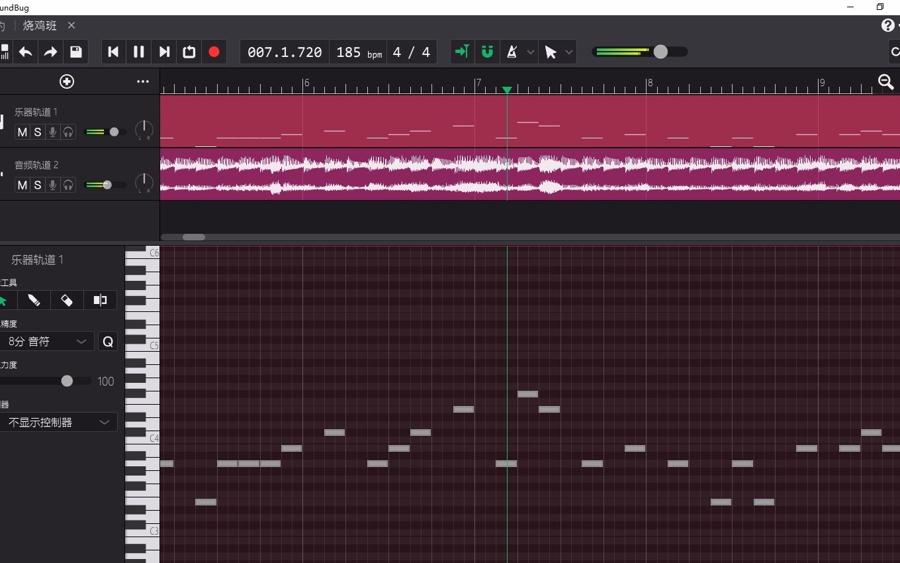Open the track list three-dots menu
The width and height of the screenshot is (900, 563).
tap(143, 81)
